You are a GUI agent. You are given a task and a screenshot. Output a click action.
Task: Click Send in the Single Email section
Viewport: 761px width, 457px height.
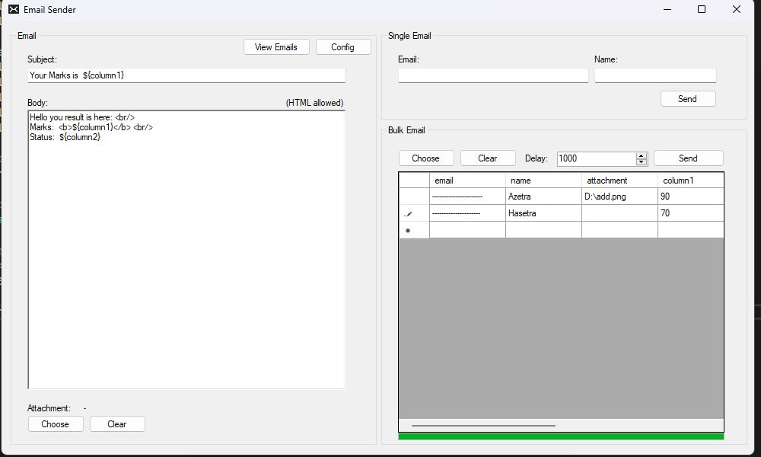[687, 99]
